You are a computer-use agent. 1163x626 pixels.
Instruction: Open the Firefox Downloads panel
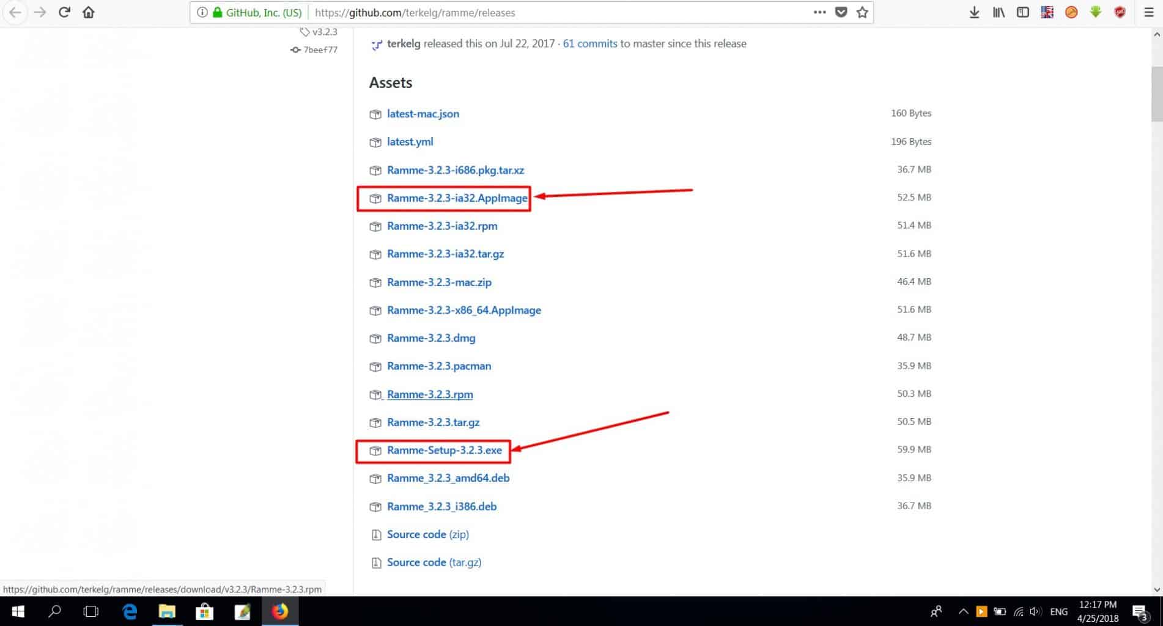tap(974, 12)
